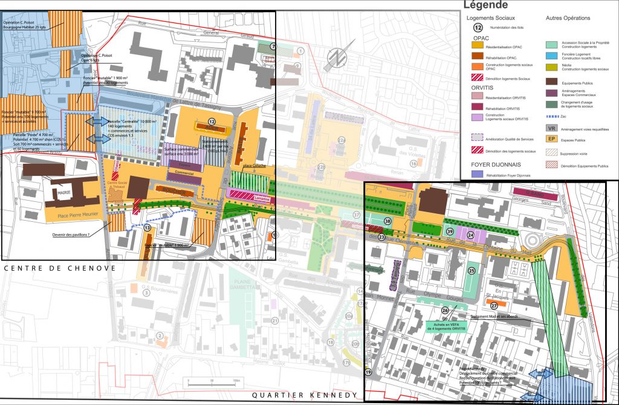Click the FOYER DIJONNAIS legend heading
The height and width of the screenshot is (405, 619).
coord(496,164)
